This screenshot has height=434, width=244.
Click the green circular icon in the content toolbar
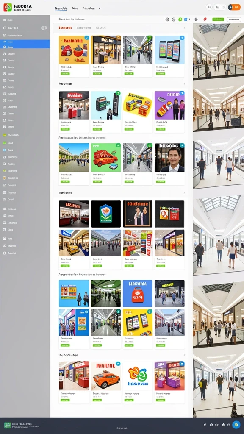[180, 19]
